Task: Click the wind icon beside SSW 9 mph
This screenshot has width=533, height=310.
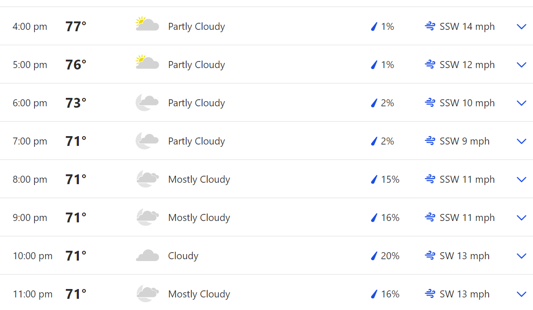Action: coord(430,141)
